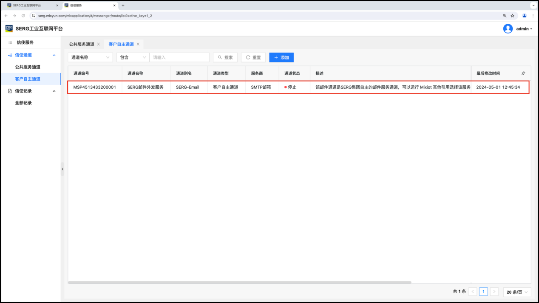The width and height of the screenshot is (539, 303).
Task: Collapse the 信使通道 sidebar group
Action: (x=54, y=55)
